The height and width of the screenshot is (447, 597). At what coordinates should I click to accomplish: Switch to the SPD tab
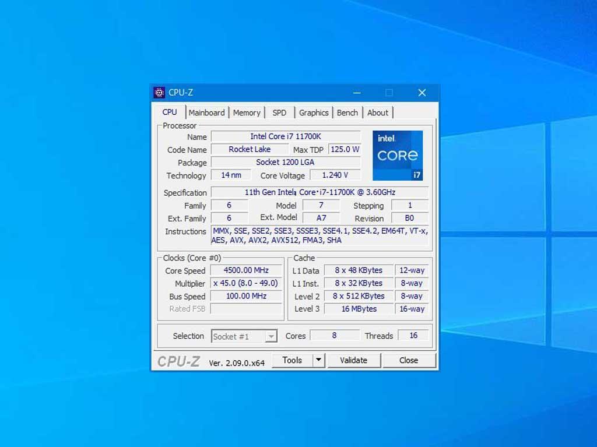click(x=279, y=112)
